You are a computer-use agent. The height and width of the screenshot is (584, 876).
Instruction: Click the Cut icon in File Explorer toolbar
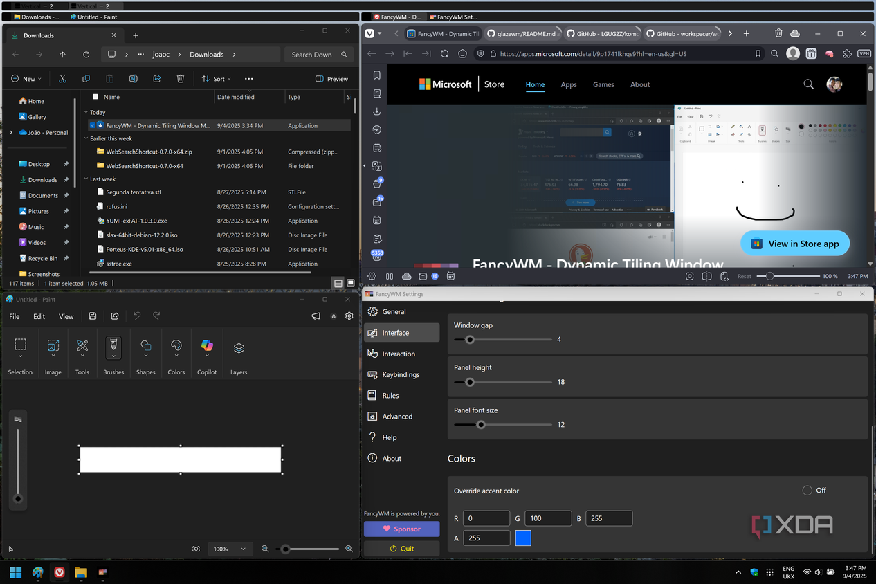point(62,79)
